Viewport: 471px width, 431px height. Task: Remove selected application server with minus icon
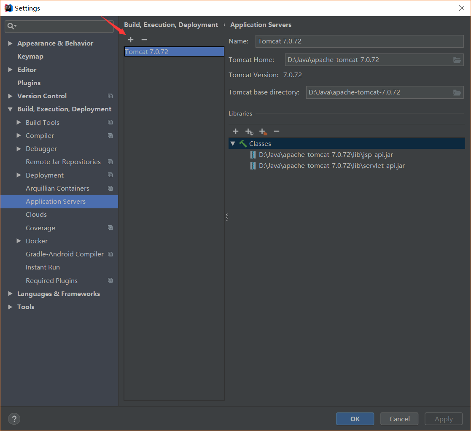144,40
